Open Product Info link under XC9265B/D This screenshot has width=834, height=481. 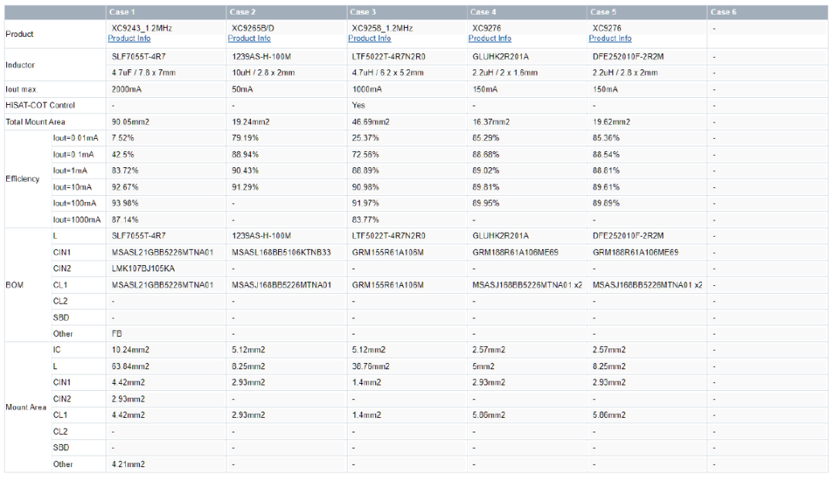(x=249, y=39)
